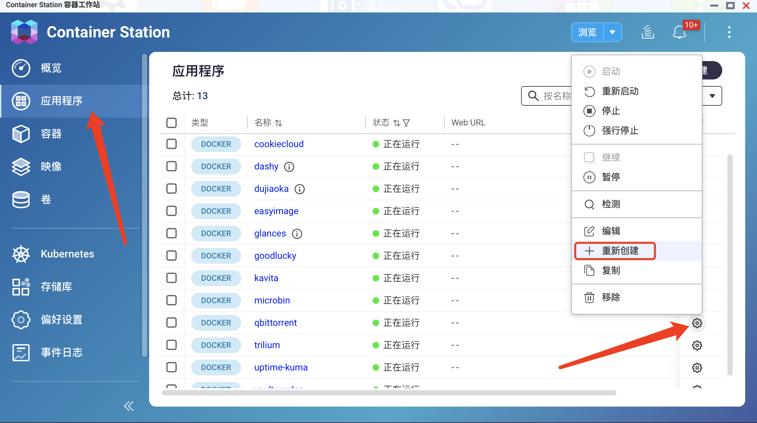Viewport: 757px width, 423px height.
Task: Click the notification bell icon
Action: (x=679, y=32)
